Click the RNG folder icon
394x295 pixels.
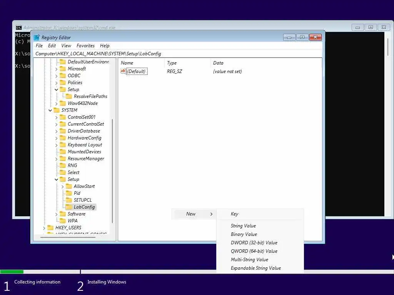[63, 165]
